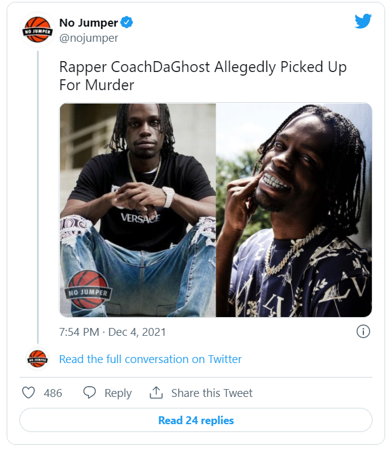Click Share this Tweet text
This screenshot has height=452, width=390.
pyautogui.click(x=212, y=393)
